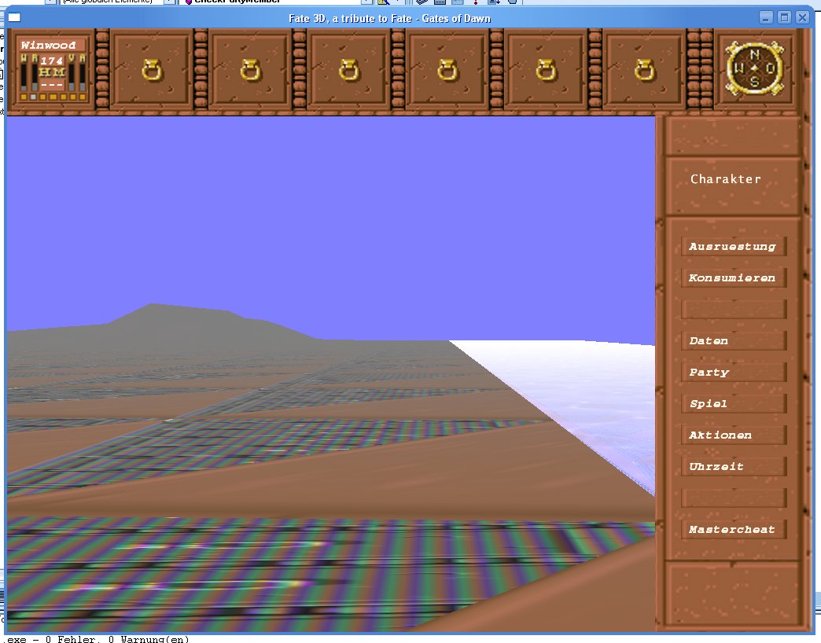Minimize the Fate 3D window
Image resolution: width=821 pixels, height=643 pixels.
pyautogui.click(x=765, y=18)
